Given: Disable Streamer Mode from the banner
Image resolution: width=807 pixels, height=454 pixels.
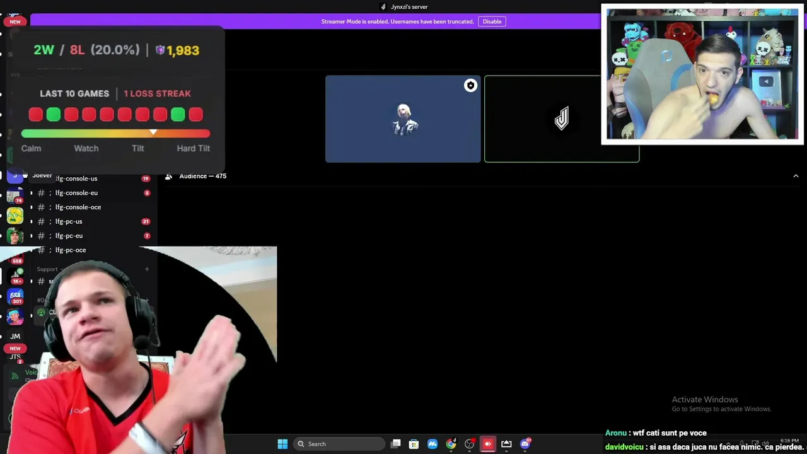Looking at the screenshot, I should tap(492, 21).
